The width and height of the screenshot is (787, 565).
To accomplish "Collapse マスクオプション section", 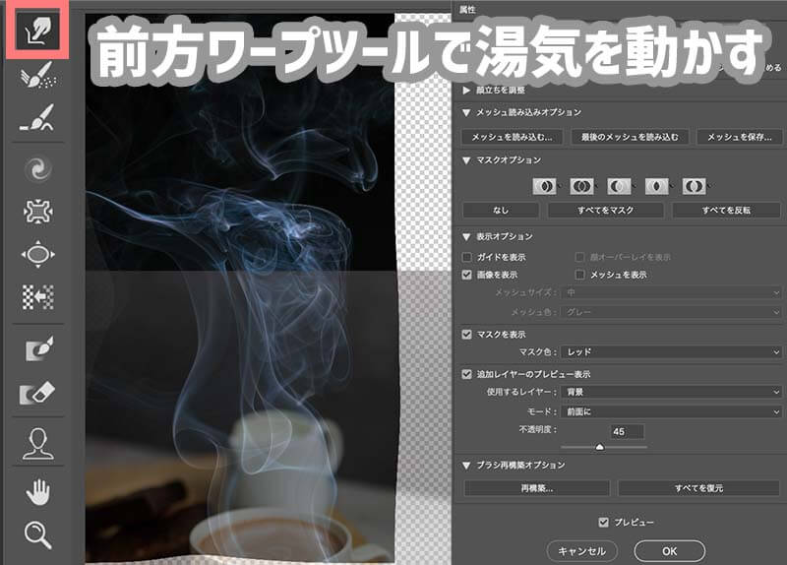I will [466, 160].
